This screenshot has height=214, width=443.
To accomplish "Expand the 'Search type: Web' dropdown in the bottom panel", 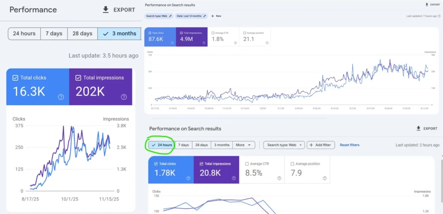I will pyautogui.click(x=283, y=145).
